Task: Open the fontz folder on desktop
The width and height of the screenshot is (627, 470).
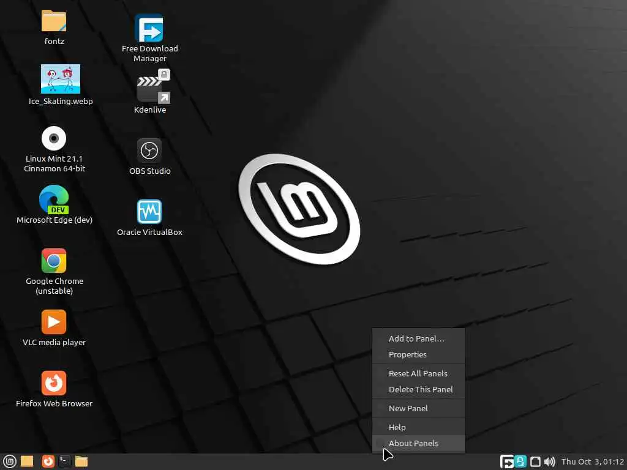Action: (x=54, y=21)
